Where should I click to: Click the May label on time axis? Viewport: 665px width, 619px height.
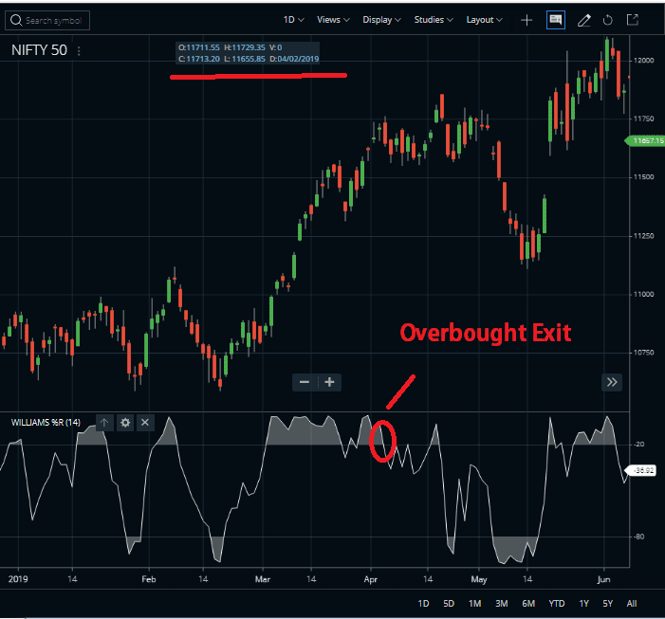click(x=479, y=579)
